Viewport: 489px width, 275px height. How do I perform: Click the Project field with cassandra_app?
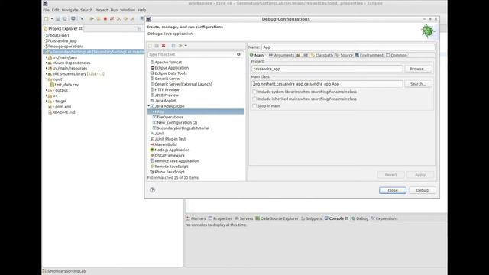click(327, 69)
